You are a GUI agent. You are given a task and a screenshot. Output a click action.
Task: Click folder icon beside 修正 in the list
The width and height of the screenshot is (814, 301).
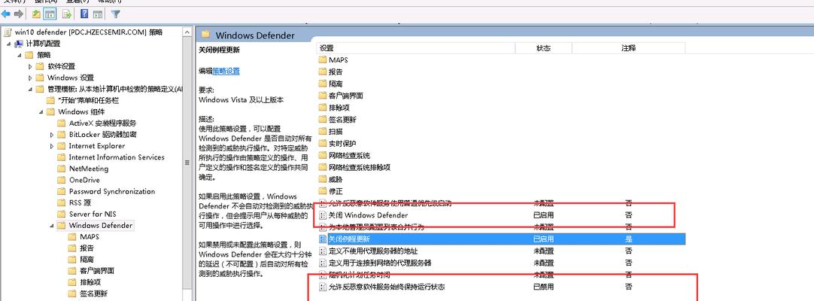[x=323, y=191]
